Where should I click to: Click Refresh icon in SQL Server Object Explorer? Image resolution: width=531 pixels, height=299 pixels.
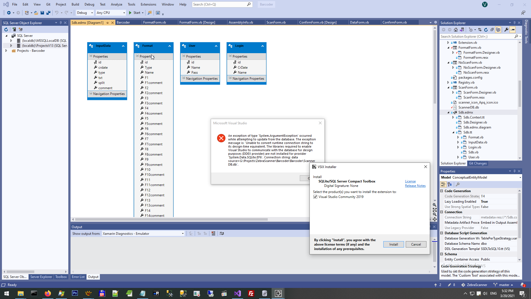6,29
